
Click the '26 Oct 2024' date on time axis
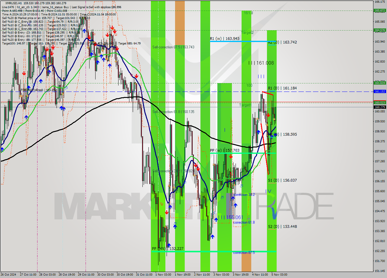pyautogui.click(x=9, y=275)
